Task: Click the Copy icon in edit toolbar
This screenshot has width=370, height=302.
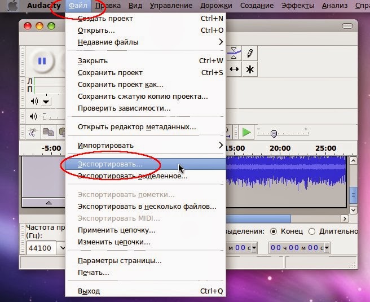Action: (49, 132)
